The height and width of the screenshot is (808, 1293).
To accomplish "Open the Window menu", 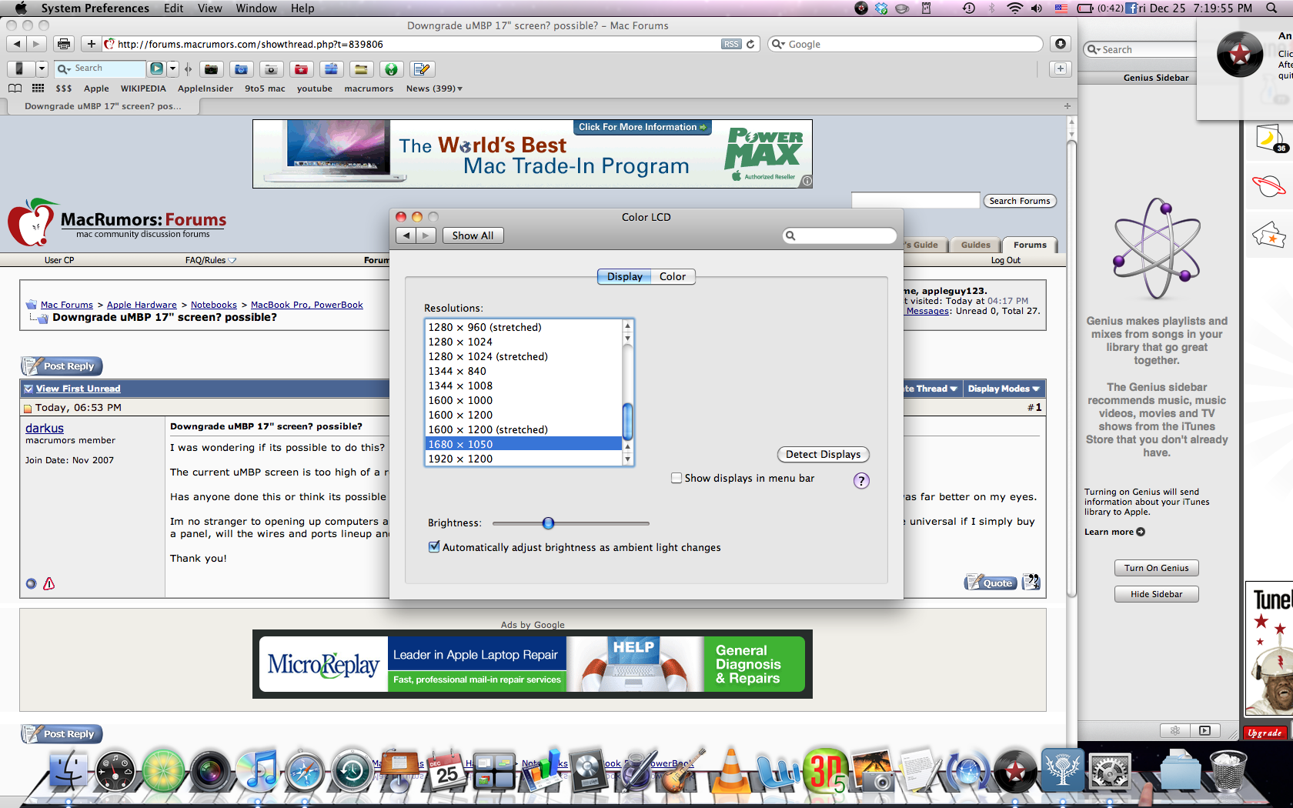I will [256, 8].
